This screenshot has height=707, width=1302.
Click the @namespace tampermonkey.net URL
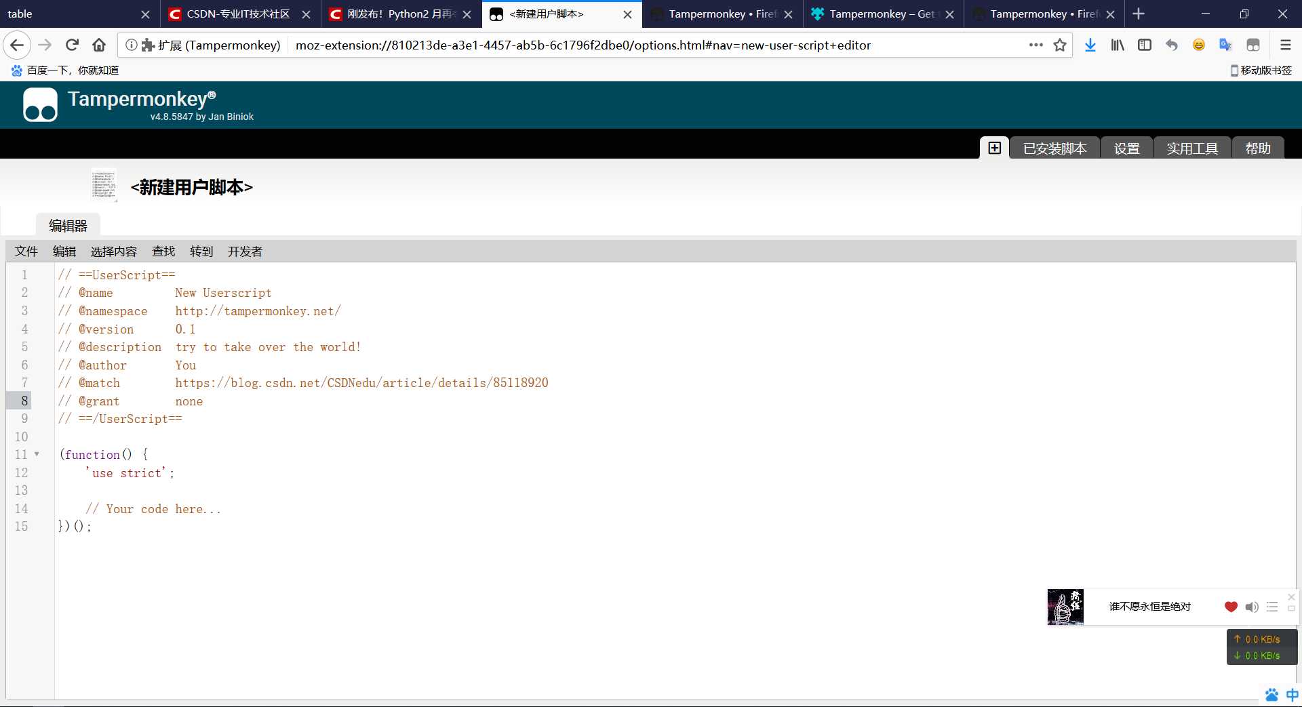[258, 311]
